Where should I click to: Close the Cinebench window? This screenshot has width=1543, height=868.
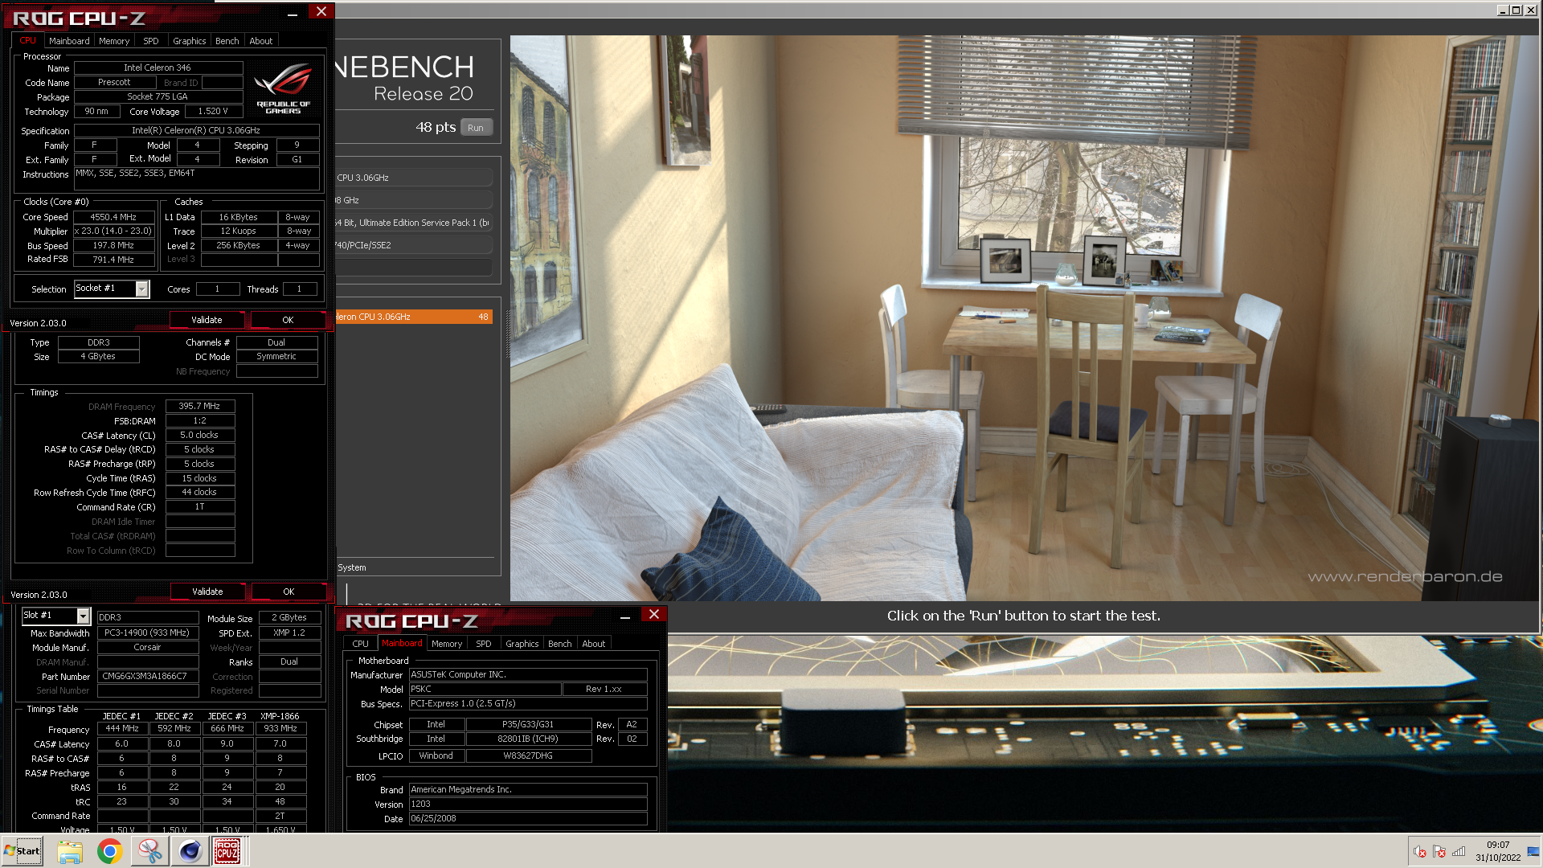coord(1529,10)
